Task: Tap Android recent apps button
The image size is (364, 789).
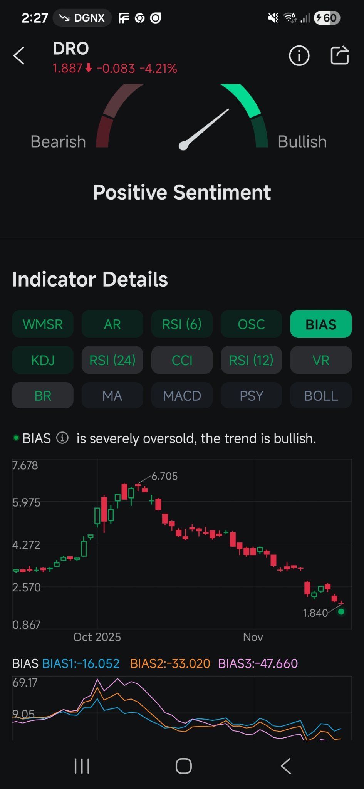Action: click(x=82, y=766)
